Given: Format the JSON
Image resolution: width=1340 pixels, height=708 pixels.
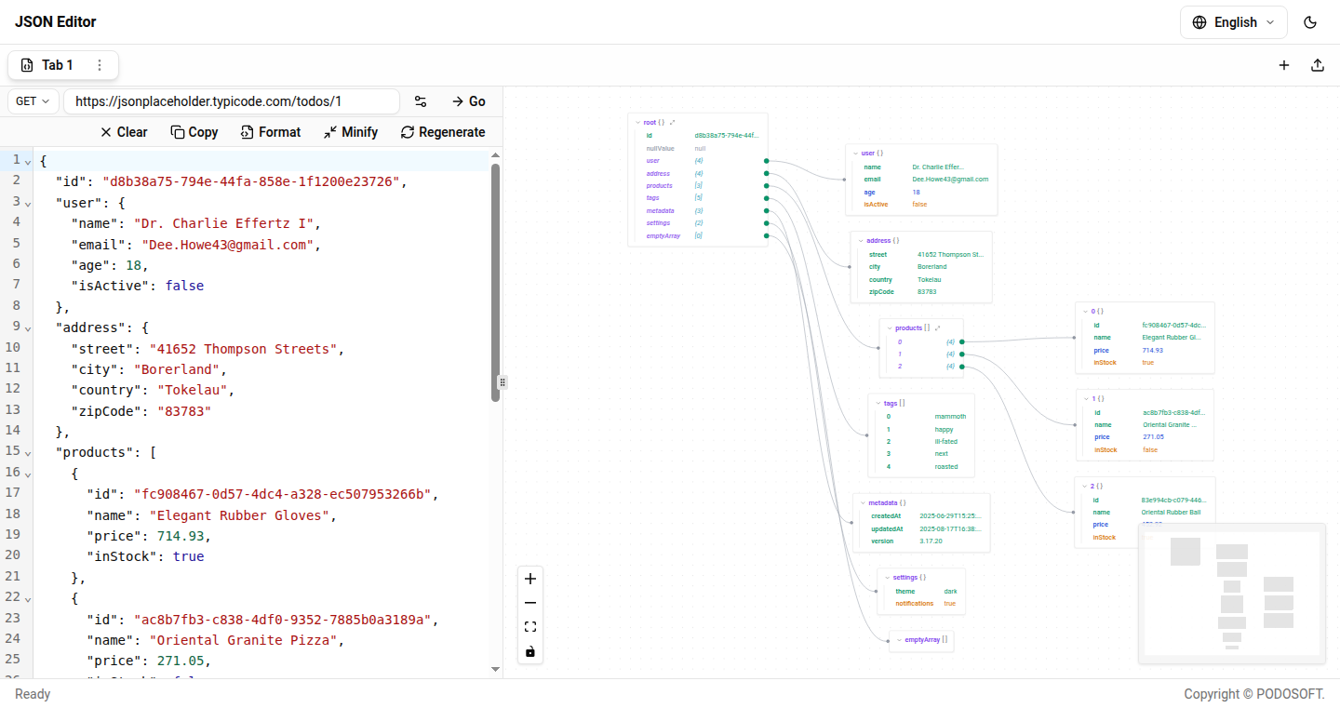Looking at the screenshot, I should 271,132.
